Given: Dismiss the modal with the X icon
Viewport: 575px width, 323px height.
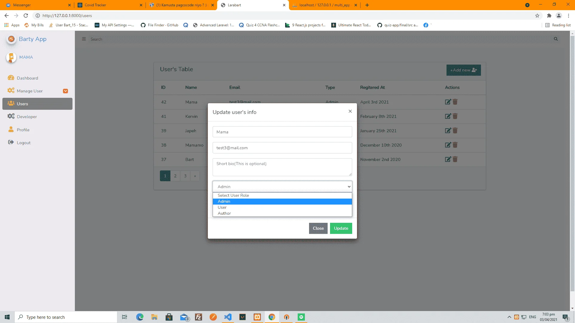Looking at the screenshot, I should (x=350, y=111).
